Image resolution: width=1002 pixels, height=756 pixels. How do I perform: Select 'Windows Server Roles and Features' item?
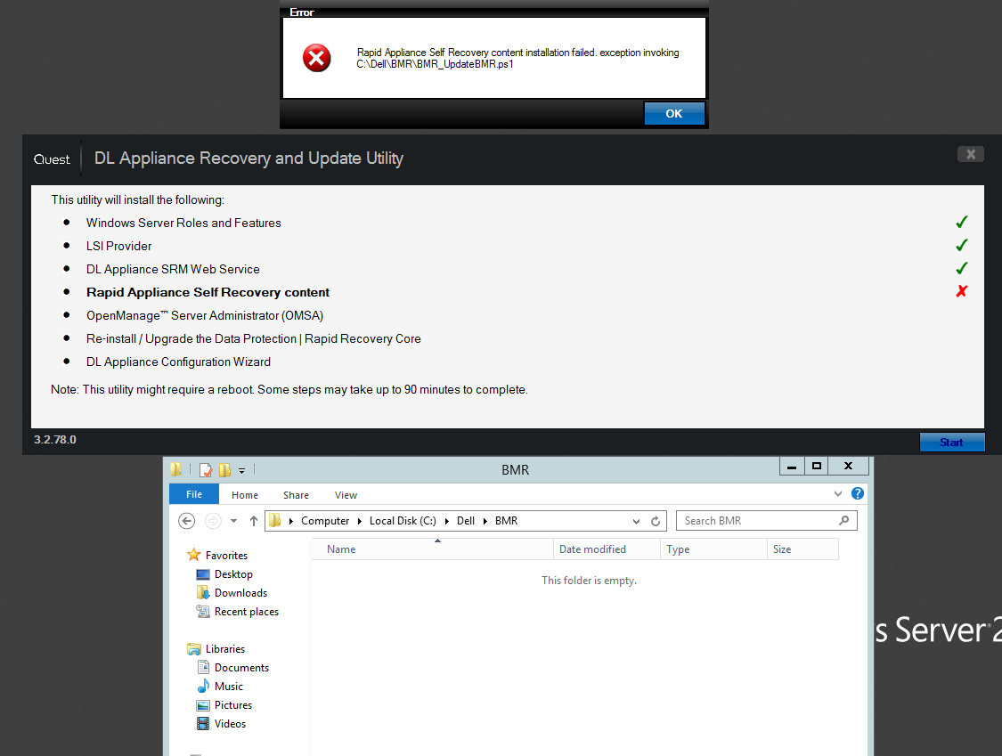pos(183,223)
